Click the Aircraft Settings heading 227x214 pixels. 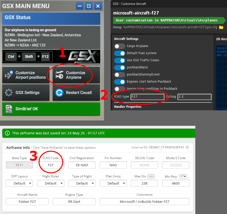126,39
